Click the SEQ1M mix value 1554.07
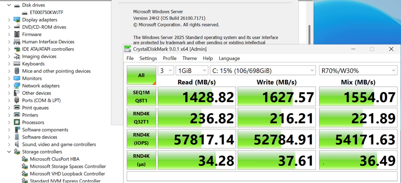401x183 pixels. point(358,97)
